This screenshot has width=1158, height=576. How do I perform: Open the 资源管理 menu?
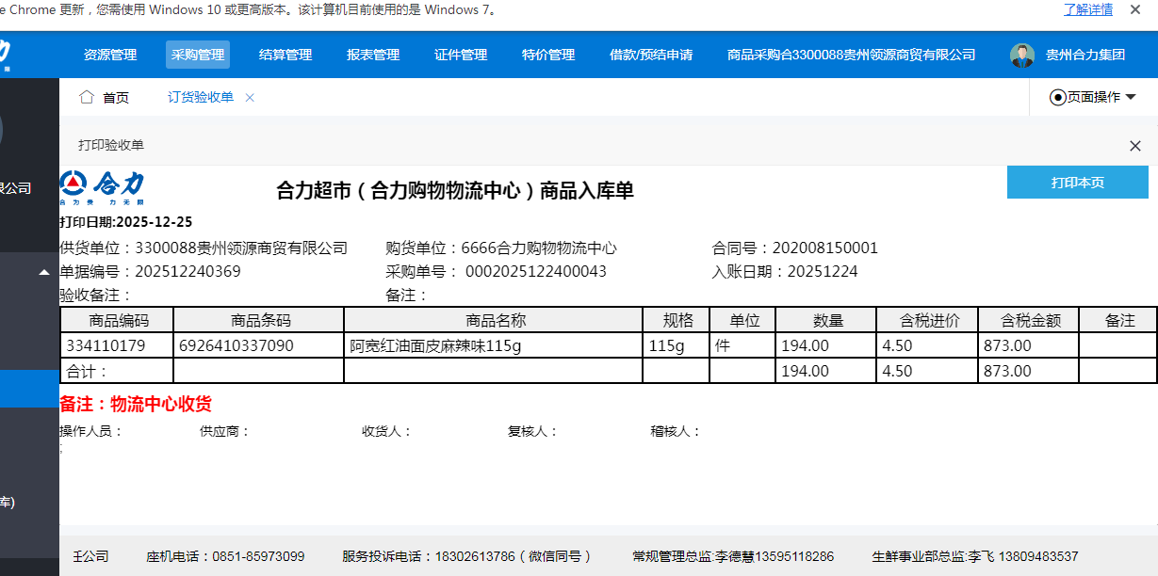tap(110, 55)
